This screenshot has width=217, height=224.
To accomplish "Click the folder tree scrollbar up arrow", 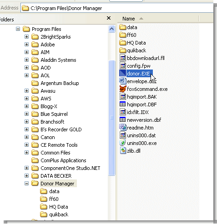I will [112, 29].
